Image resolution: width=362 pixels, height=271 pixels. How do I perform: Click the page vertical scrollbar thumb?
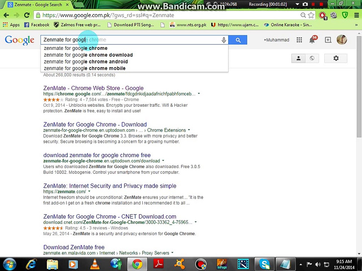click(359, 87)
